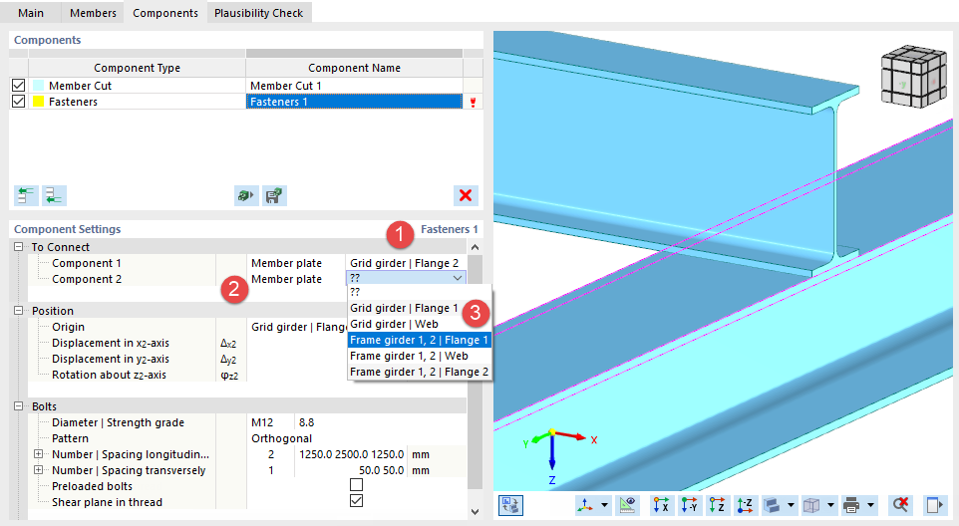Click detach window panel icon
The image size is (959, 526).
point(934,505)
